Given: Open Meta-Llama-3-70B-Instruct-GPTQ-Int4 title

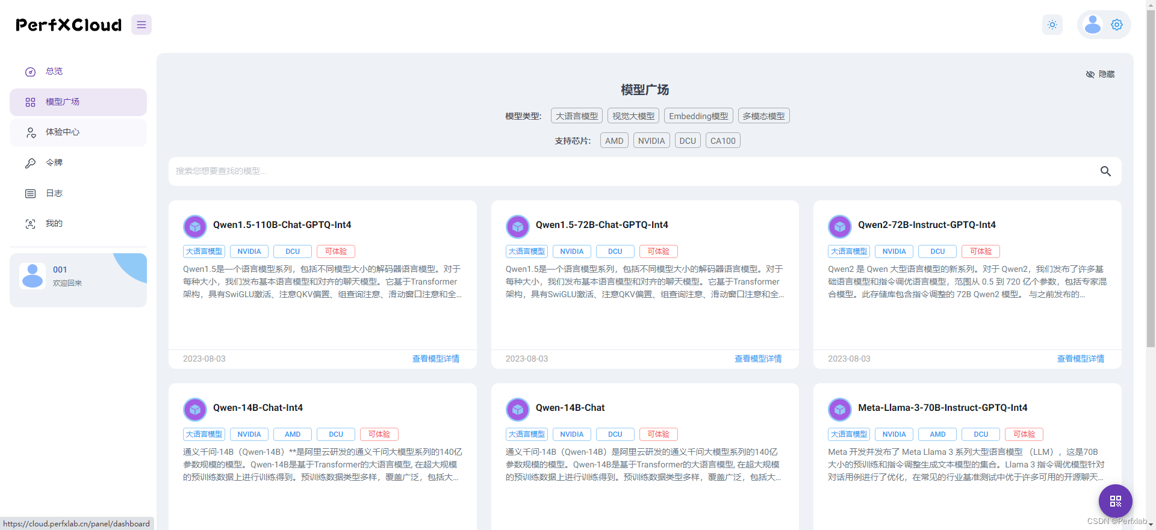Looking at the screenshot, I should [x=943, y=408].
